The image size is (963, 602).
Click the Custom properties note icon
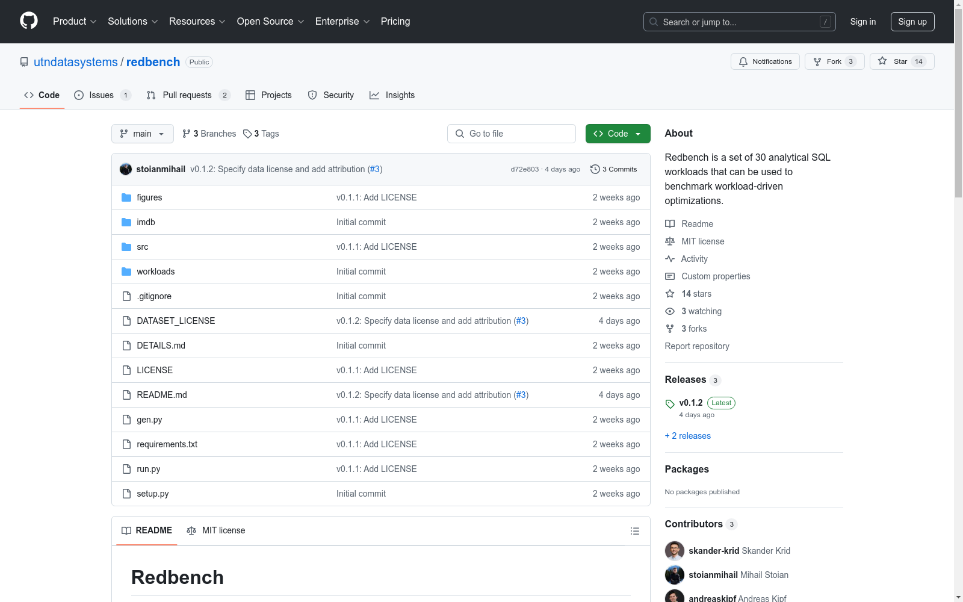pos(670,276)
